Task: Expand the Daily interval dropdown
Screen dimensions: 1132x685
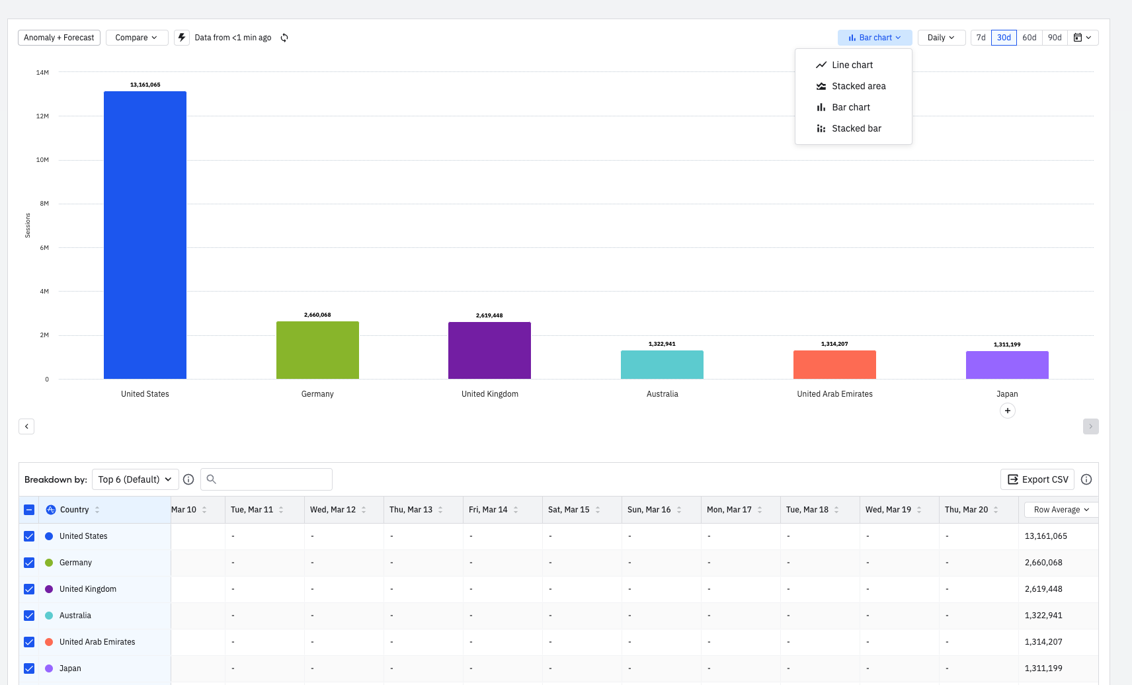Action: click(x=941, y=38)
